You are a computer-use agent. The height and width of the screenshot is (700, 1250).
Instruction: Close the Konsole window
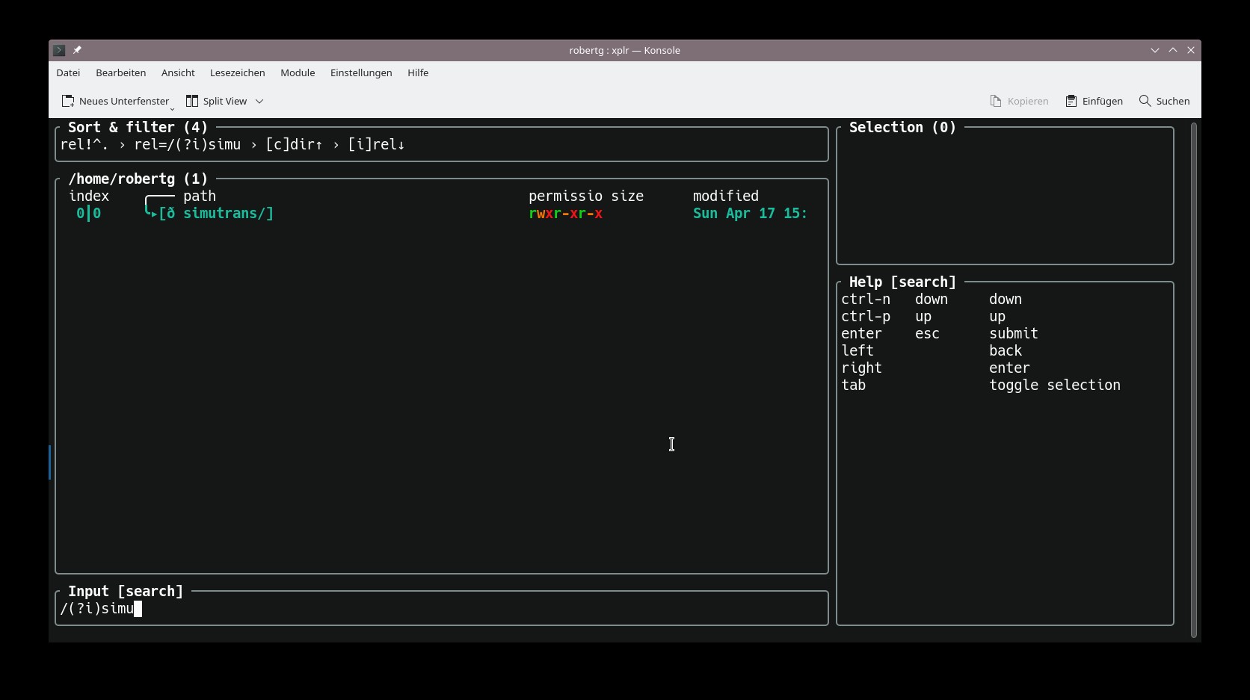click(x=1191, y=50)
